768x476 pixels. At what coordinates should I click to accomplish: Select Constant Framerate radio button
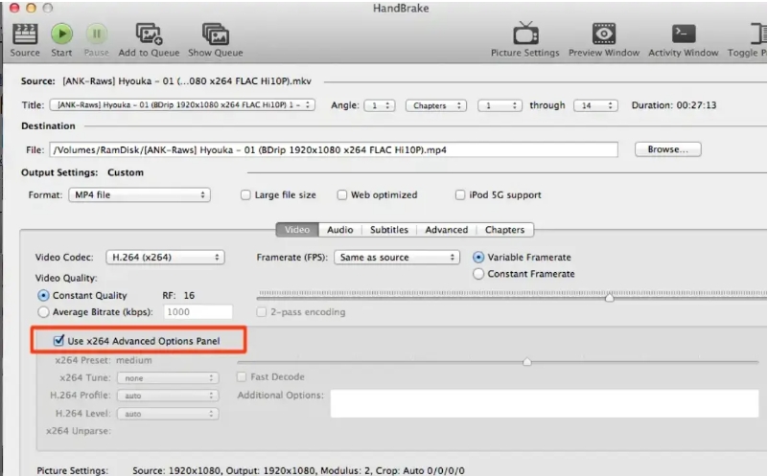(x=478, y=274)
